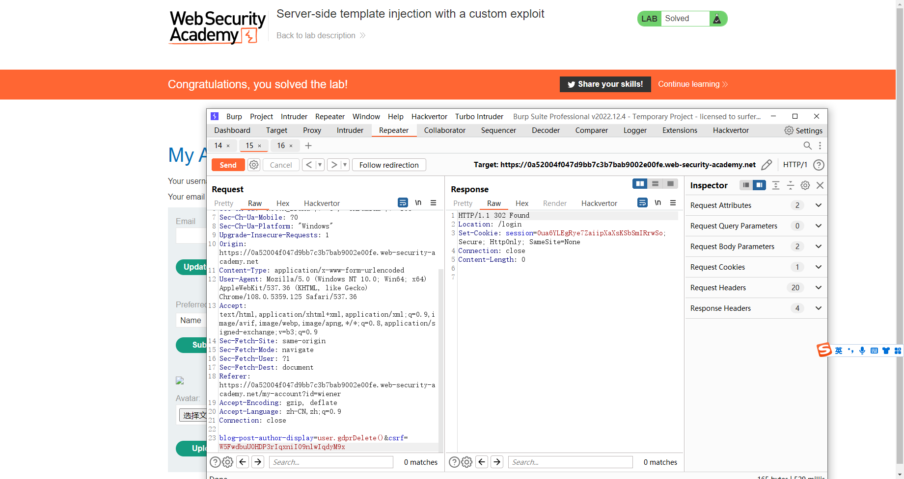
Task: Click Inspector expand all sections icon
Action: click(776, 185)
